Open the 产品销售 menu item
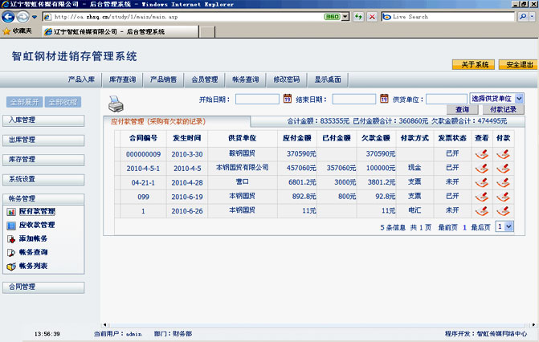The image size is (539, 342). click(165, 79)
